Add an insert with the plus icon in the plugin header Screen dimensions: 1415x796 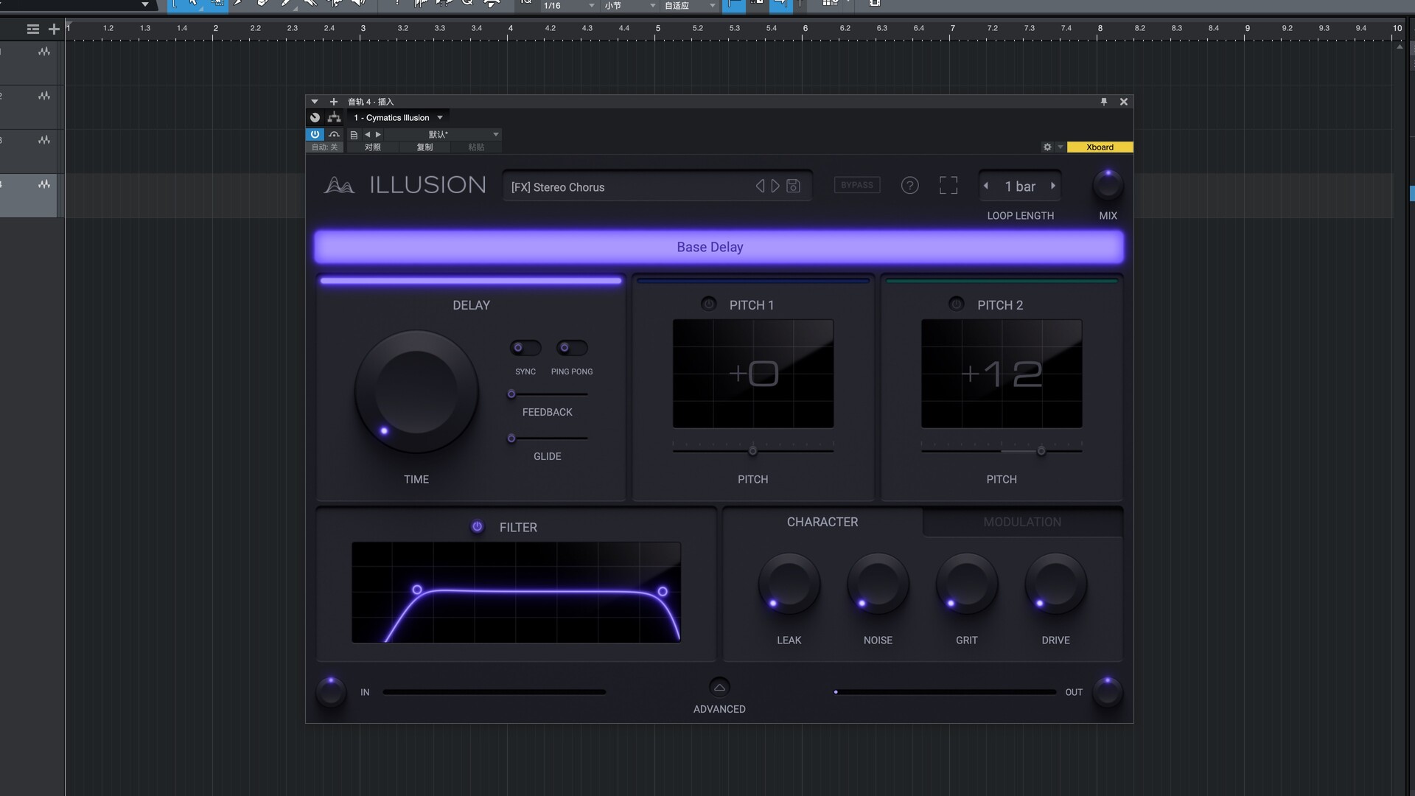pos(333,102)
